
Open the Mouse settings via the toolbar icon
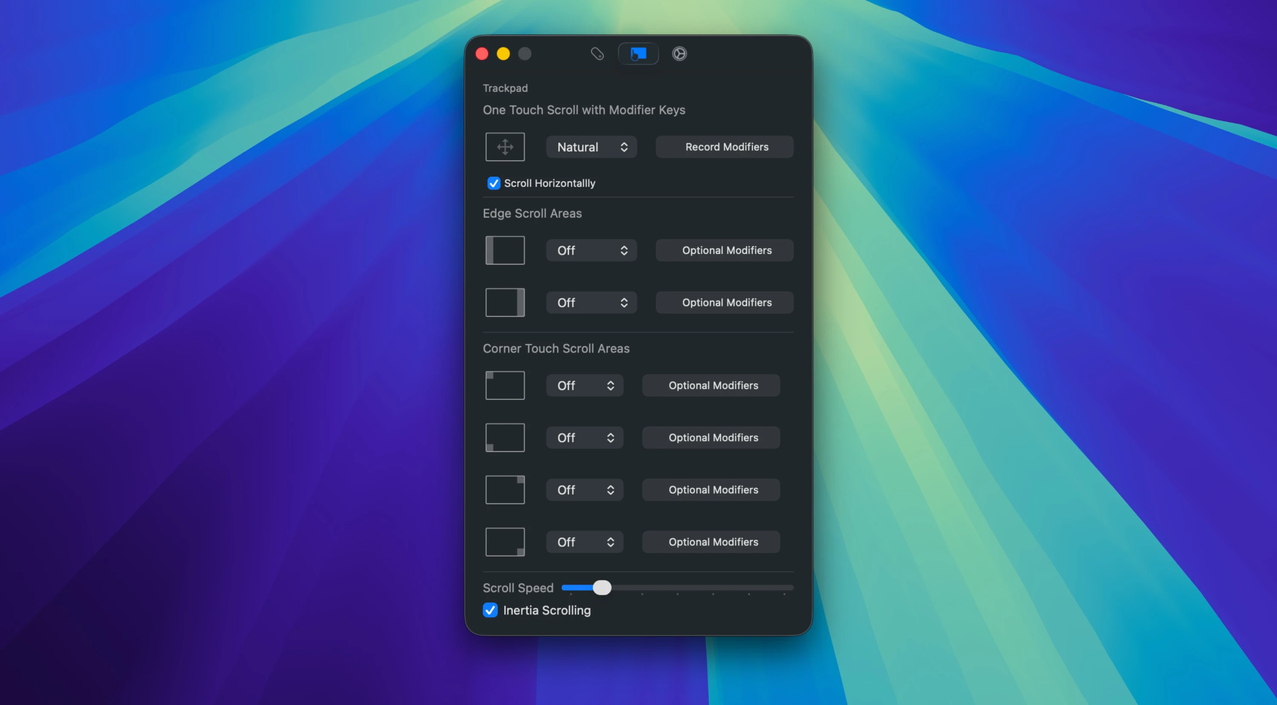(x=597, y=54)
